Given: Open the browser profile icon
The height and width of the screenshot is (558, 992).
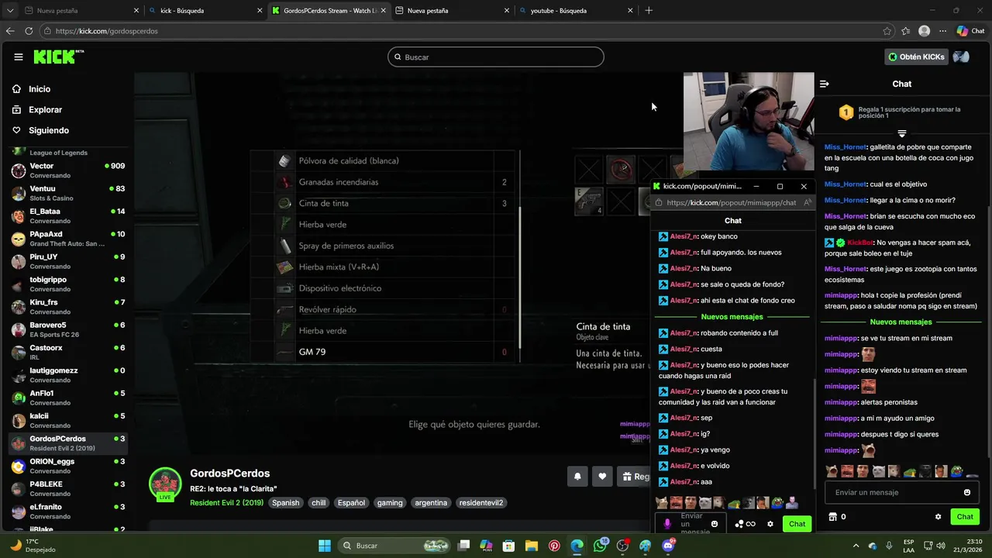Looking at the screenshot, I should (x=924, y=31).
